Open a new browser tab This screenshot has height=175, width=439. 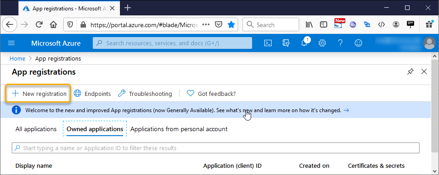pyautogui.click(x=127, y=8)
